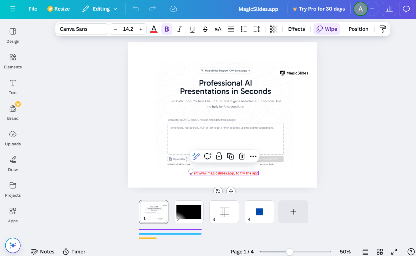Image resolution: width=416 pixels, height=256 pixels.
Task: Open the transparency checkerboard control
Action: 274,29
